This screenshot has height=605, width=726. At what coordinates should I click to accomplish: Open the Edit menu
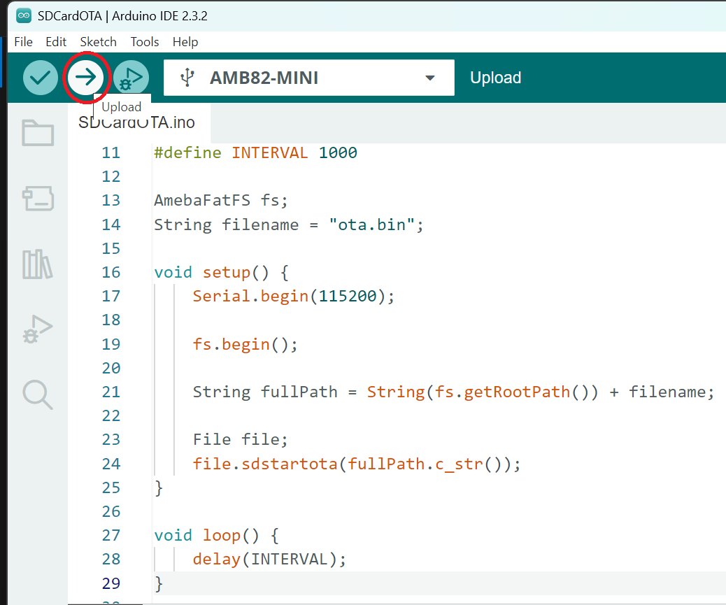click(56, 42)
